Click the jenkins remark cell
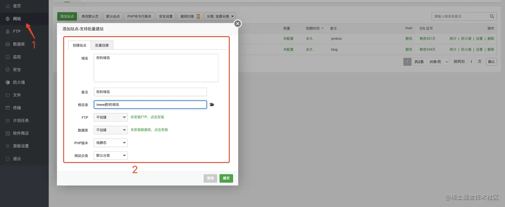 pos(336,39)
